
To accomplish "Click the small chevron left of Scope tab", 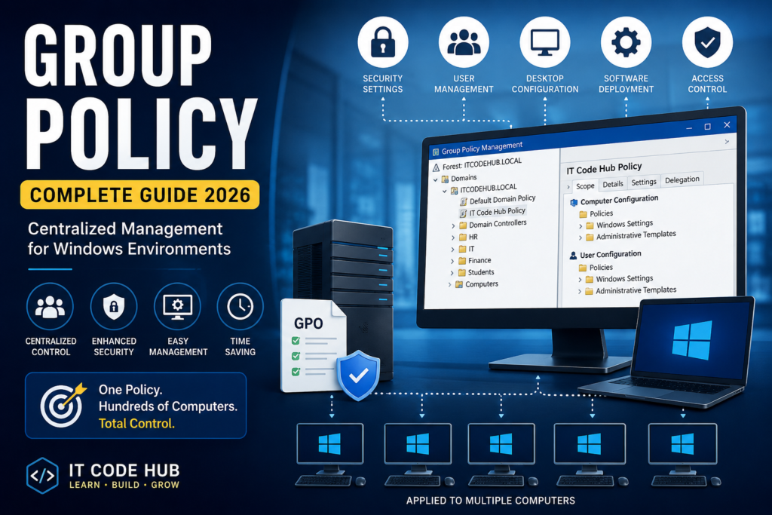I will point(568,187).
